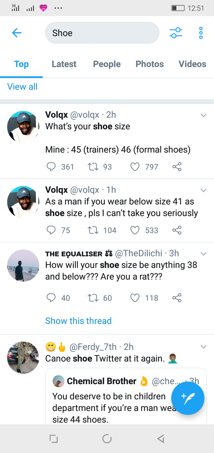This screenshot has width=214, height=453.
Task: Open search filter settings icon
Action: point(176,33)
